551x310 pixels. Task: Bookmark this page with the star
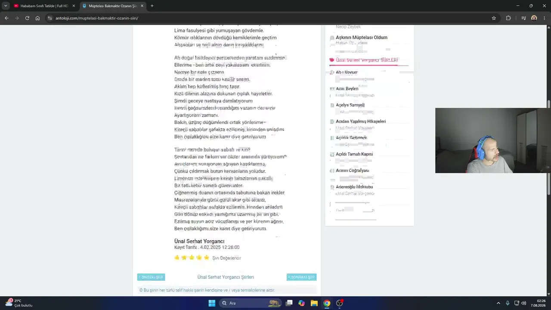coord(494,18)
